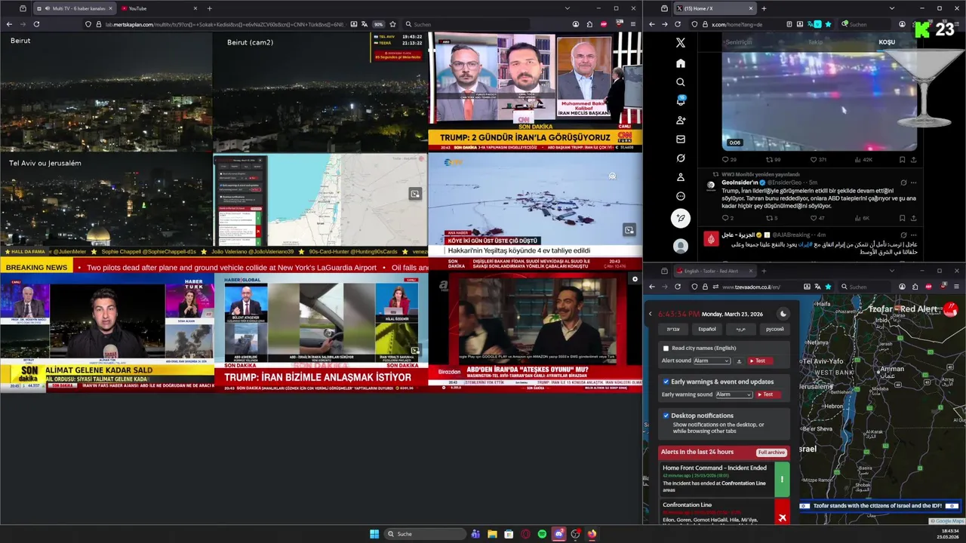Open X Profile icon in sidebar
966x543 pixels.
681,177
